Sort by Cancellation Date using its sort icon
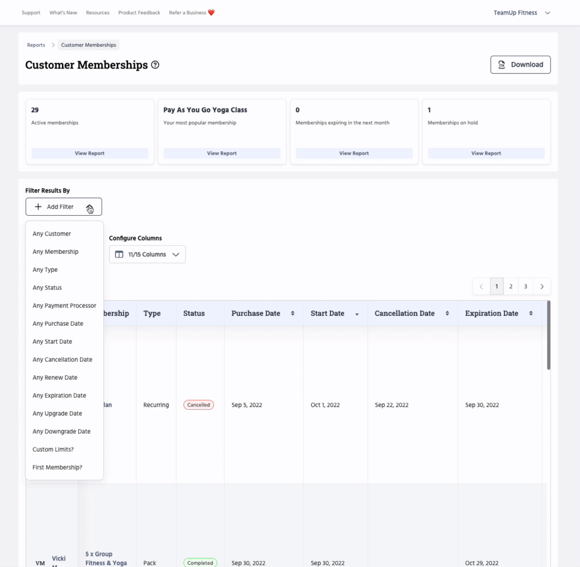580x567 pixels. (447, 313)
